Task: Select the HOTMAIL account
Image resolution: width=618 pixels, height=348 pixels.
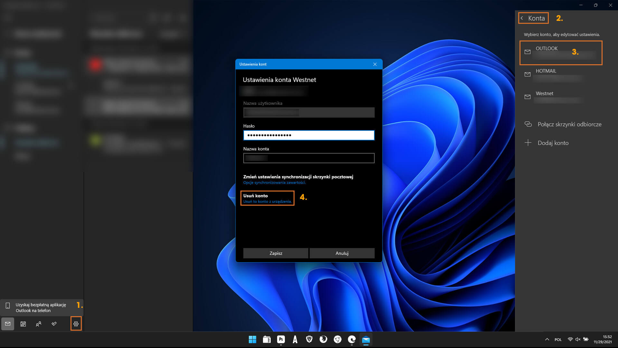Action: [x=561, y=75]
